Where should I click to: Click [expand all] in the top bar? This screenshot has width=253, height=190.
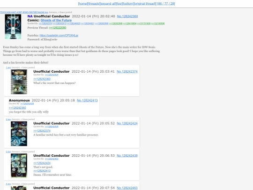tap(108, 4)
